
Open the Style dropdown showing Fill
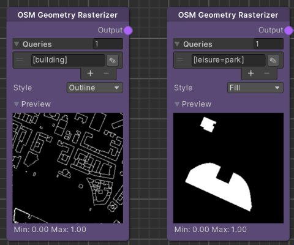pyautogui.click(x=255, y=88)
